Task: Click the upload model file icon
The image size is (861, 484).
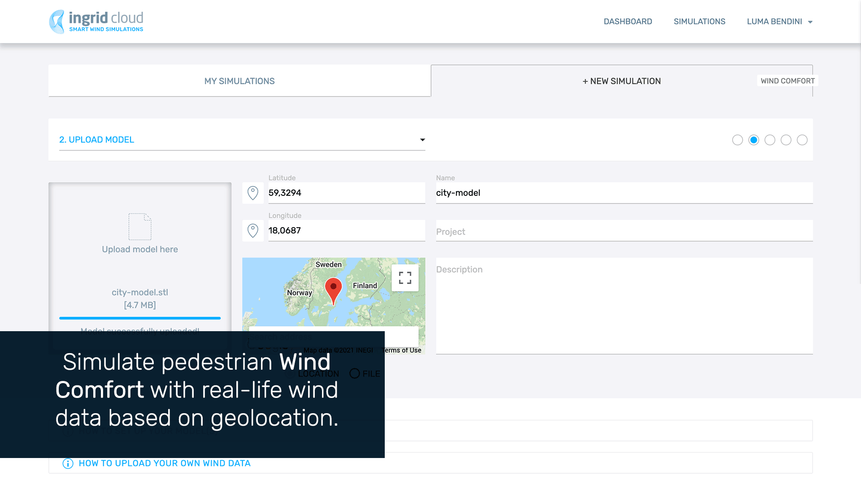Action: pyautogui.click(x=140, y=227)
